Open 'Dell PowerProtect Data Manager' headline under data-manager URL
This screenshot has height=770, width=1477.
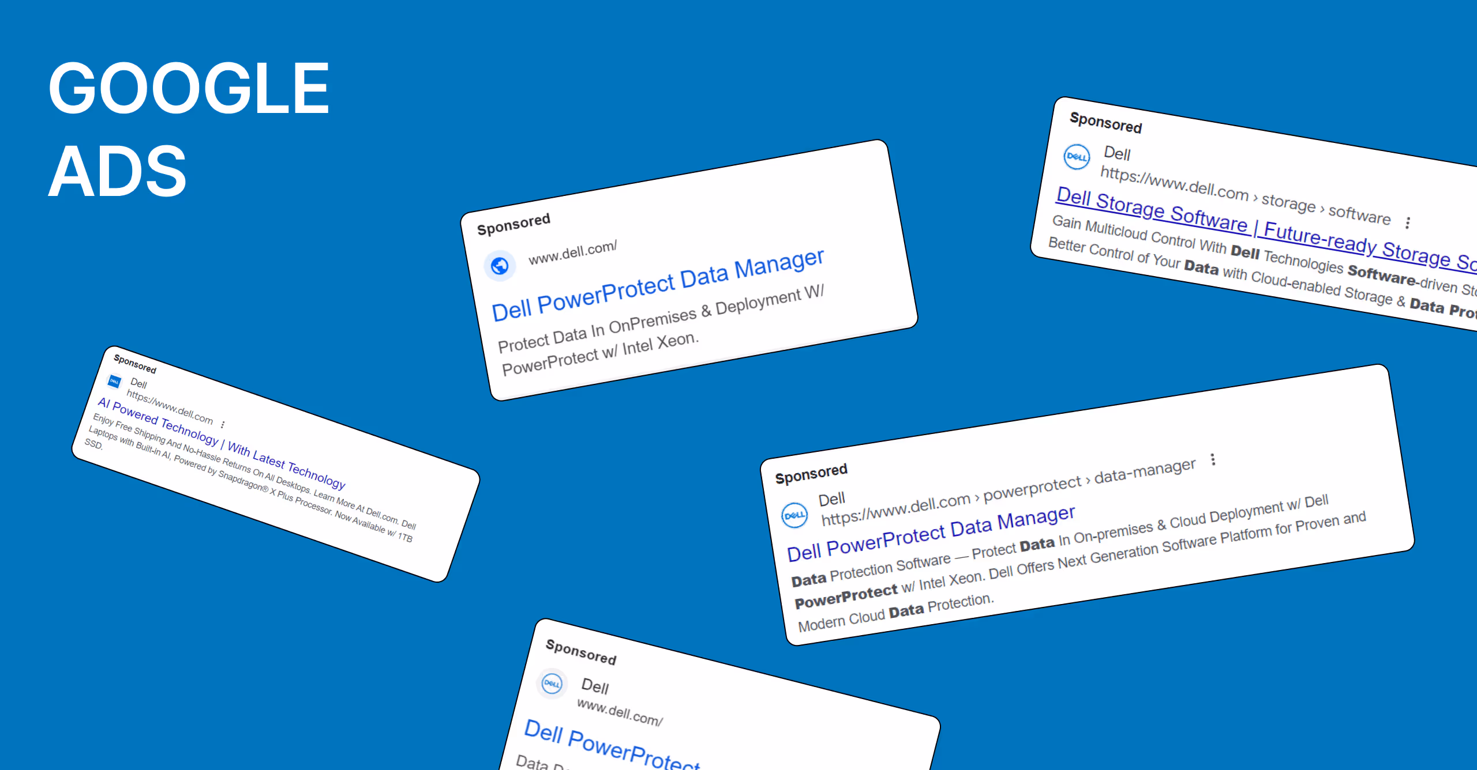931,533
